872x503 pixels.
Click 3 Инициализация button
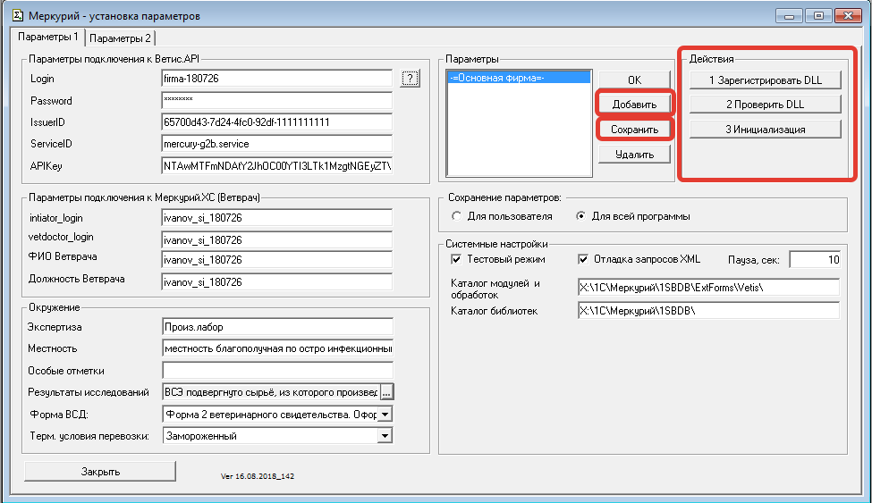(766, 130)
